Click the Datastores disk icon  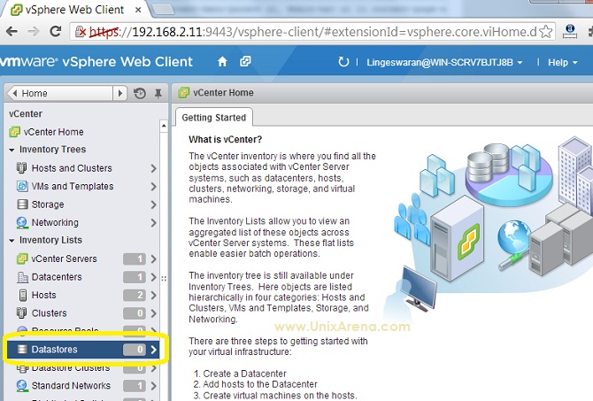(22, 349)
